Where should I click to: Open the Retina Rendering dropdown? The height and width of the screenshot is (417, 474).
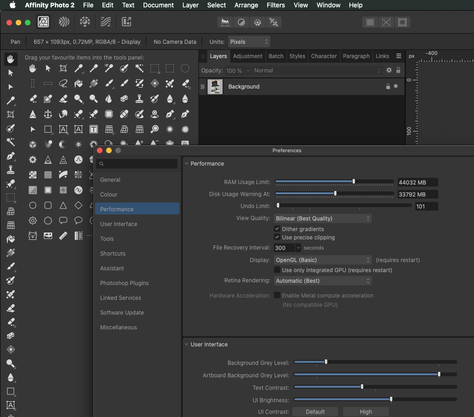pyautogui.click(x=323, y=280)
